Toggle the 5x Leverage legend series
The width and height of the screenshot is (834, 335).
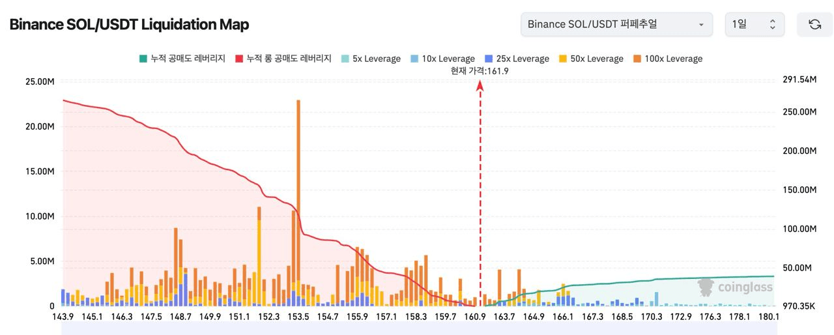[371, 59]
